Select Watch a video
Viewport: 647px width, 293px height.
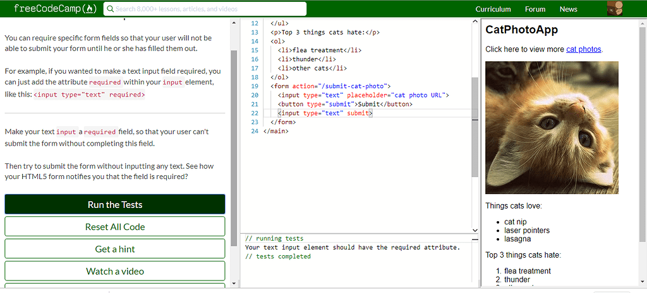click(x=115, y=271)
